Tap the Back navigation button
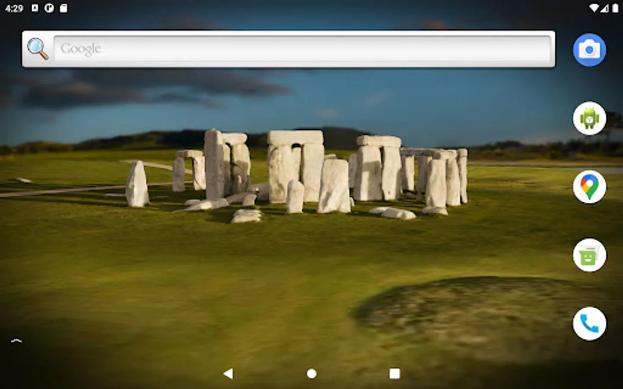Viewport: 623px width, 389px height. point(228,373)
